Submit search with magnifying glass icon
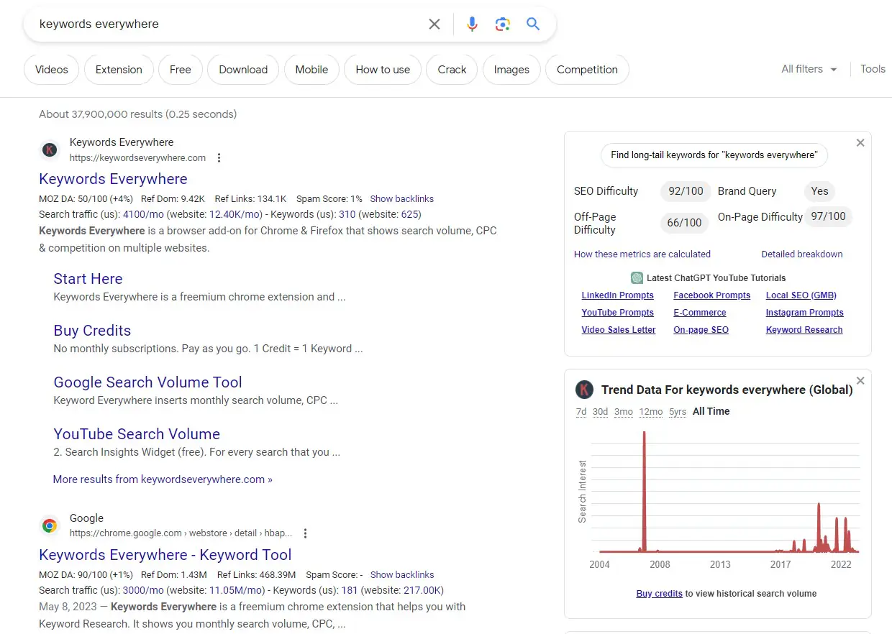Viewport: 892px width, 634px height. click(533, 24)
